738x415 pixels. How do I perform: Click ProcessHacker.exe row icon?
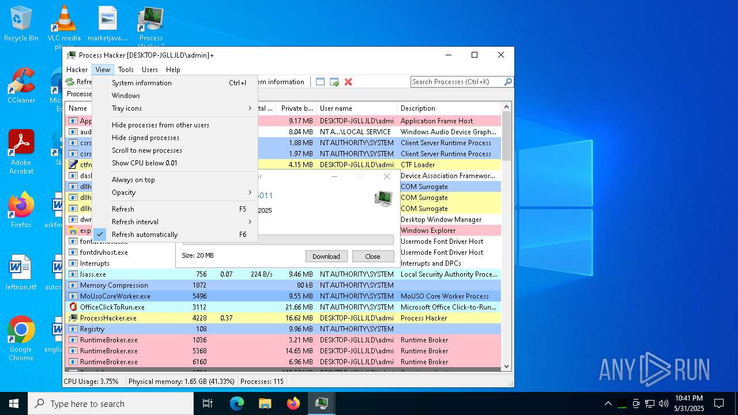click(73, 318)
